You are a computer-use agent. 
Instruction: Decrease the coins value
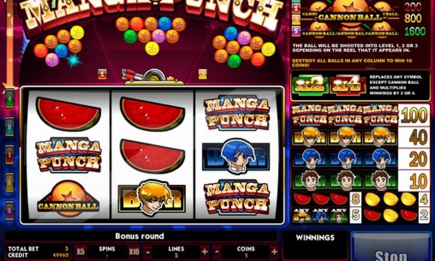click(x=217, y=252)
